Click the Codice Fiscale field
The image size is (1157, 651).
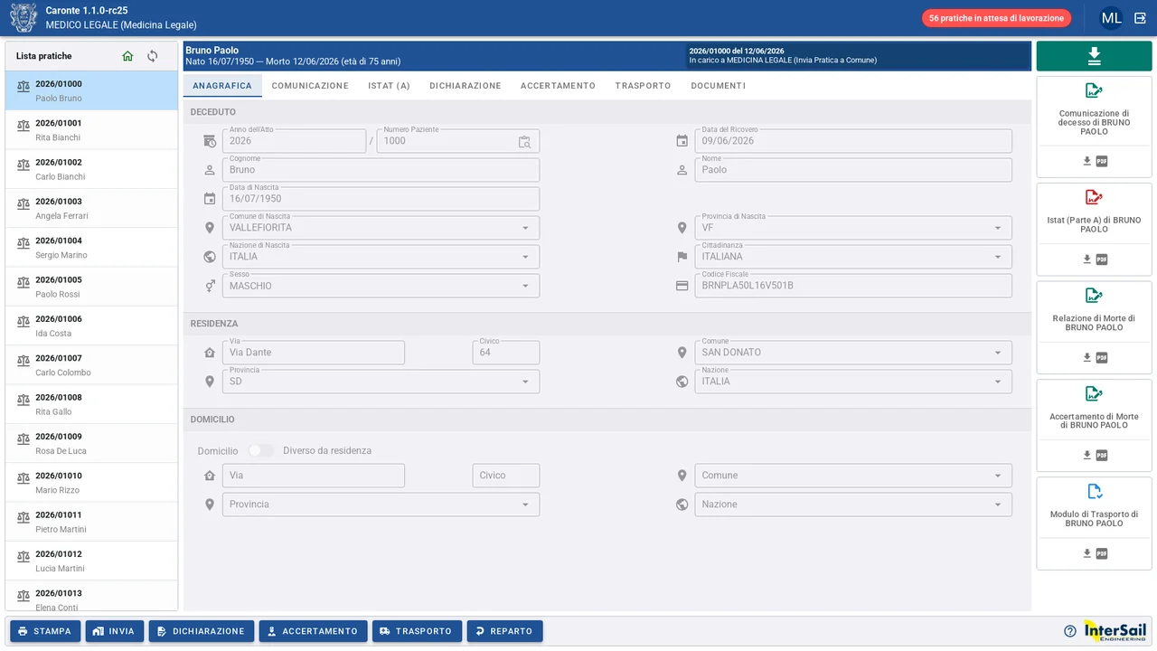click(x=853, y=286)
